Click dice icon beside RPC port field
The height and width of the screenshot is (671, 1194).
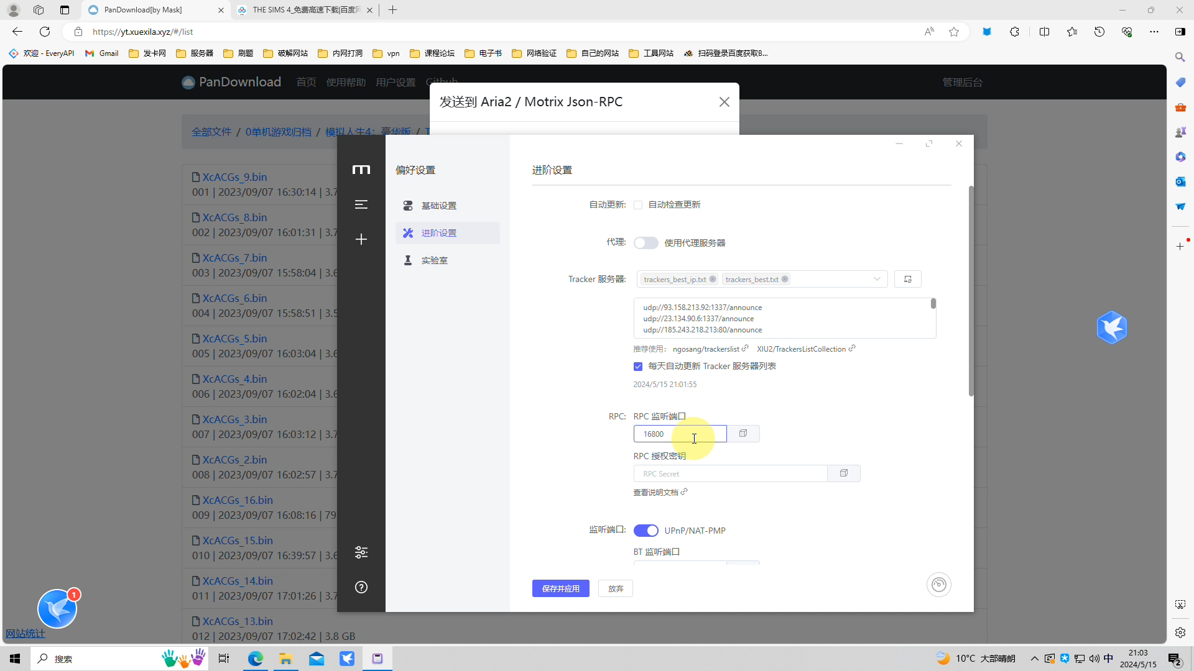[x=743, y=434]
